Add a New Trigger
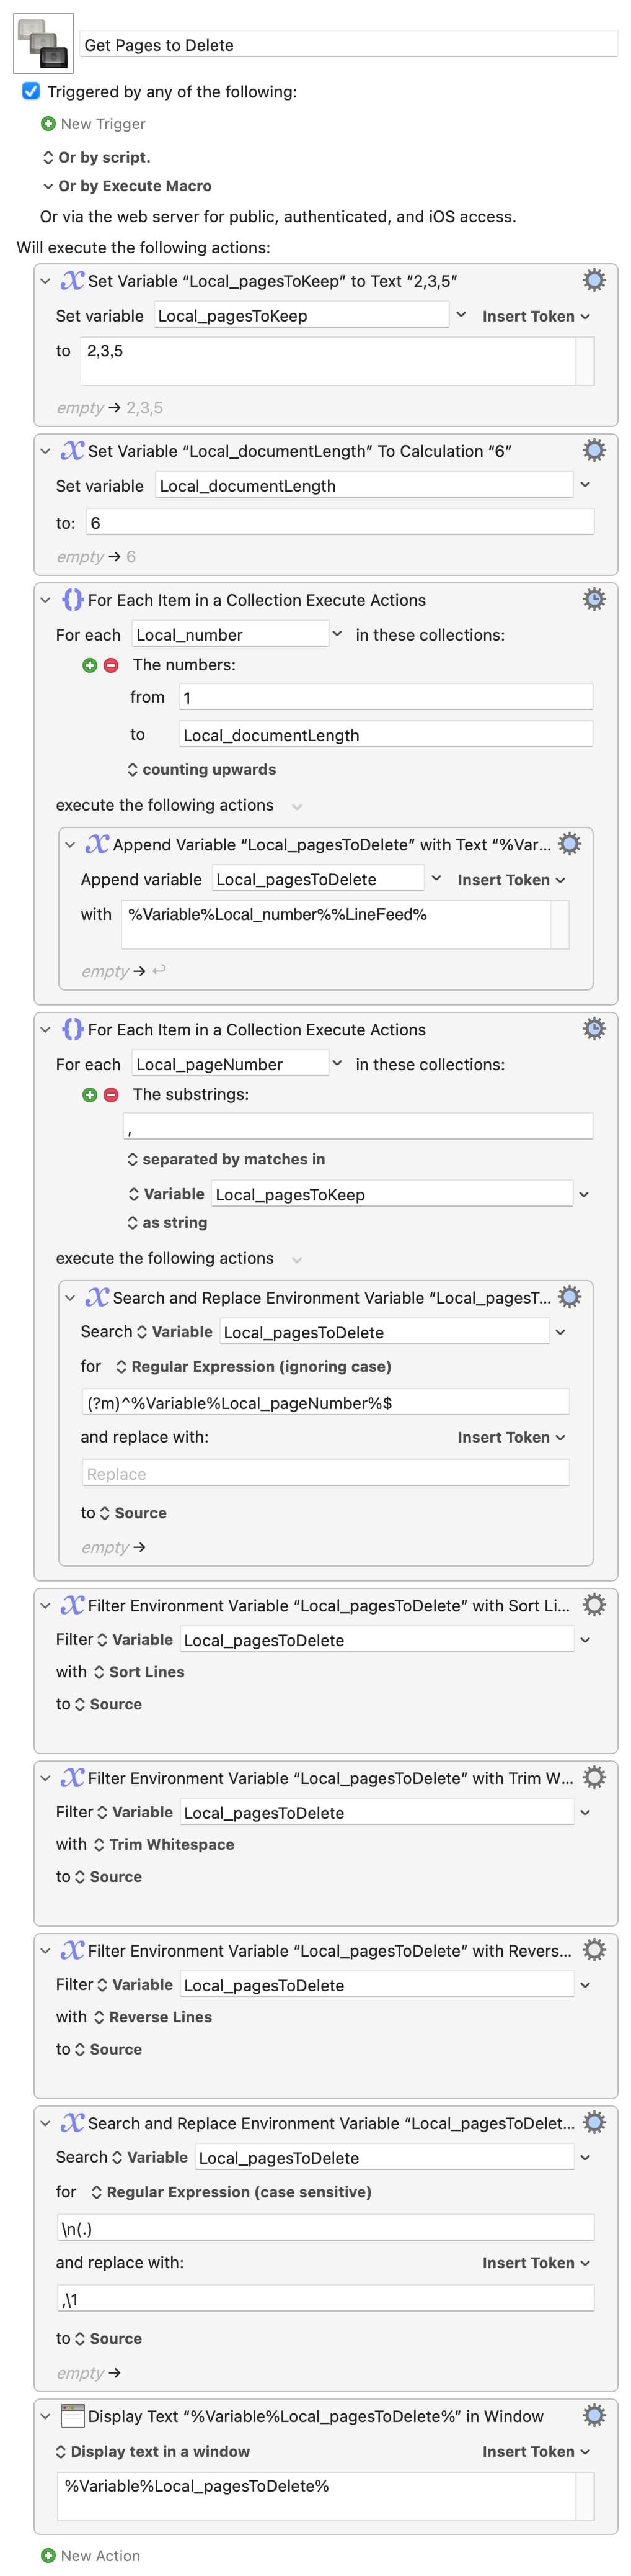 93,124
